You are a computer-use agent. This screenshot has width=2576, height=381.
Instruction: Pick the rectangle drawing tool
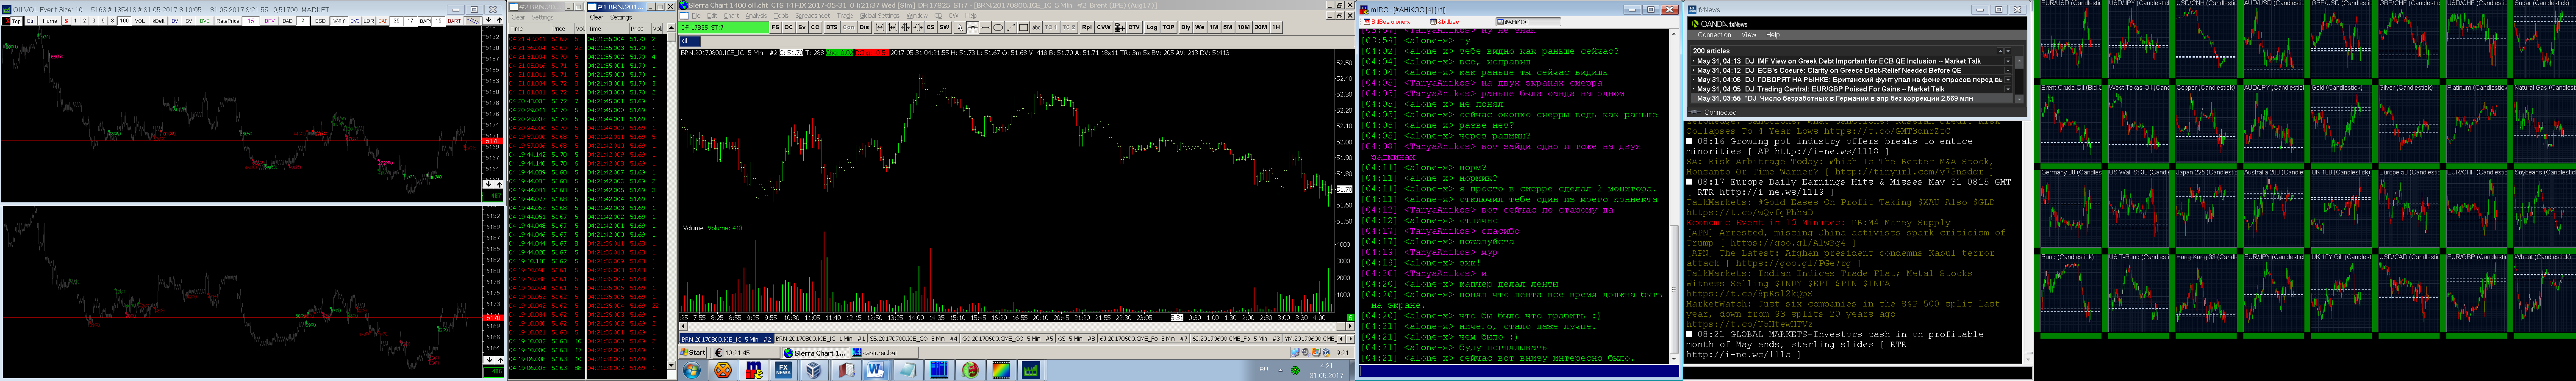pos(1024,27)
